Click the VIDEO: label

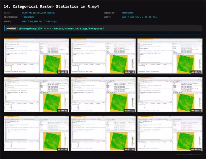tap(107, 17)
